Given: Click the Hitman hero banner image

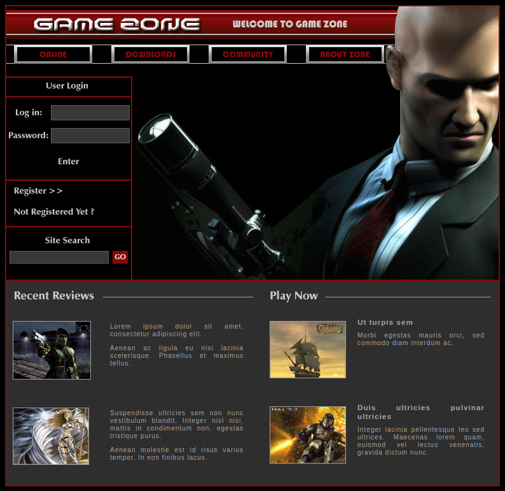Looking at the screenshot, I should [x=315, y=171].
